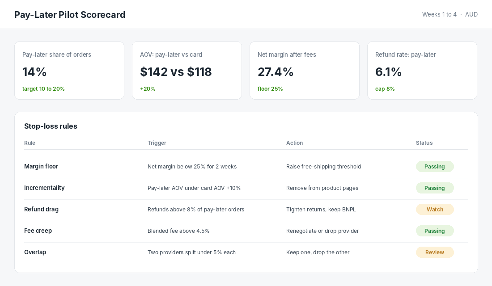Screen dimensions: 492x286
Task: Click the '+20%' change note
Action: 148,89
